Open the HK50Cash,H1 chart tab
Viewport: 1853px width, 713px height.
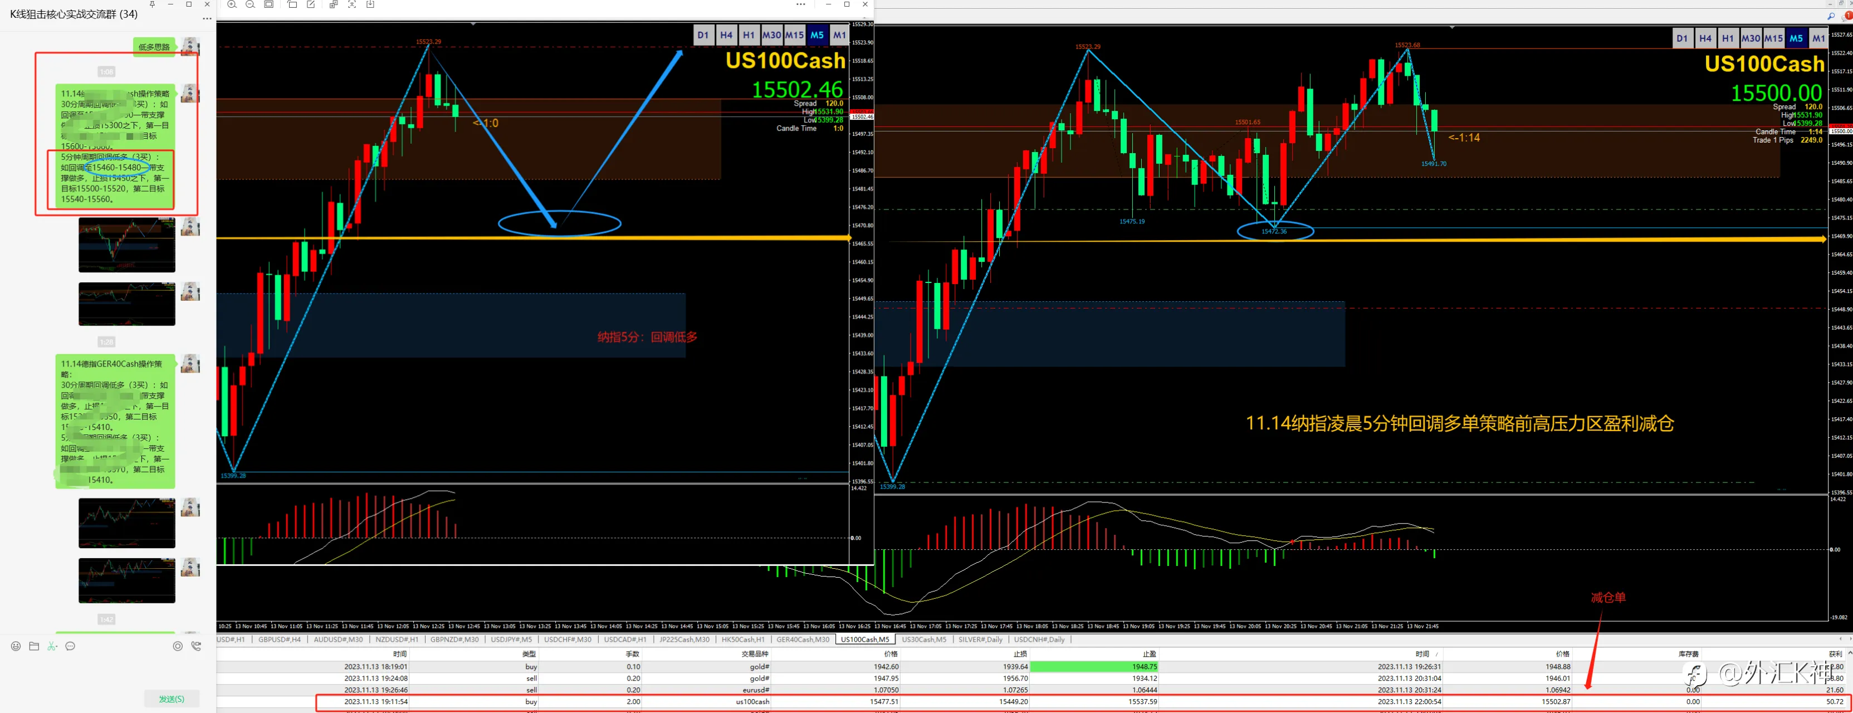742,639
